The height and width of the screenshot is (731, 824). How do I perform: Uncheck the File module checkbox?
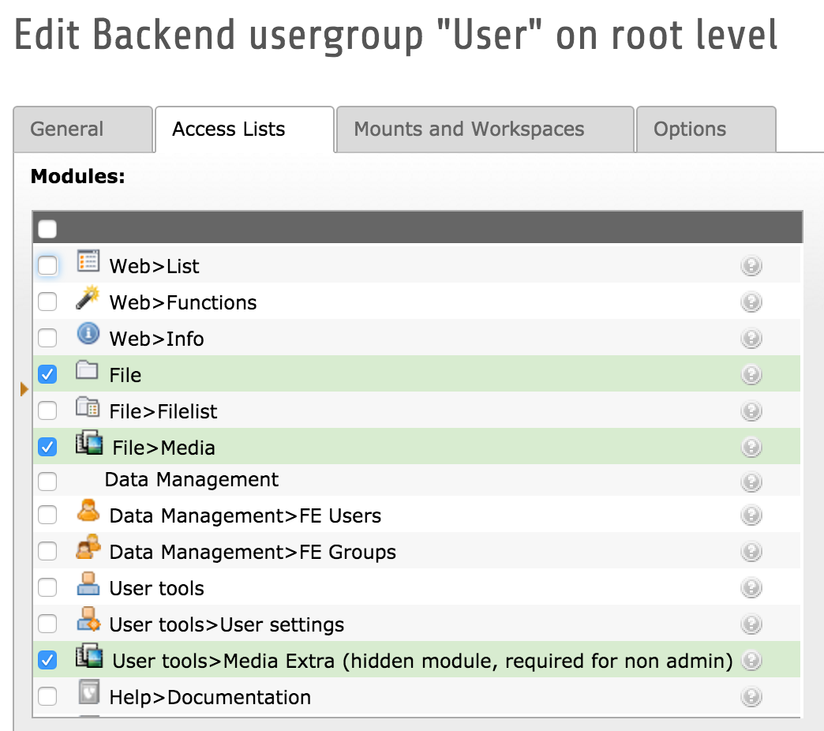[48, 374]
